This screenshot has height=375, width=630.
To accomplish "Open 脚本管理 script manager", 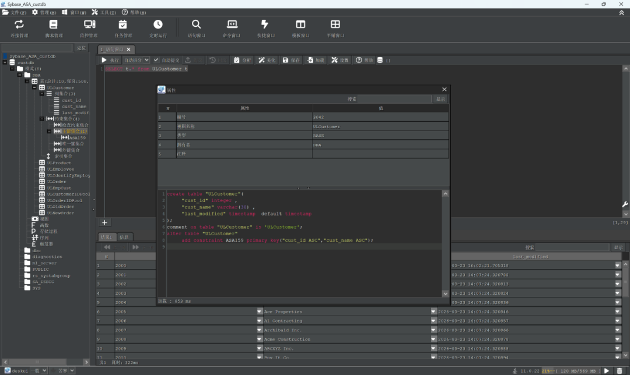I will click(x=54, y=28).
